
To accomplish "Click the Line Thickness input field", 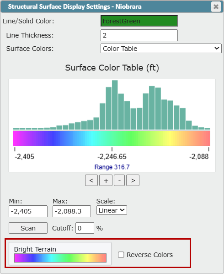I will tap(139, 35).
